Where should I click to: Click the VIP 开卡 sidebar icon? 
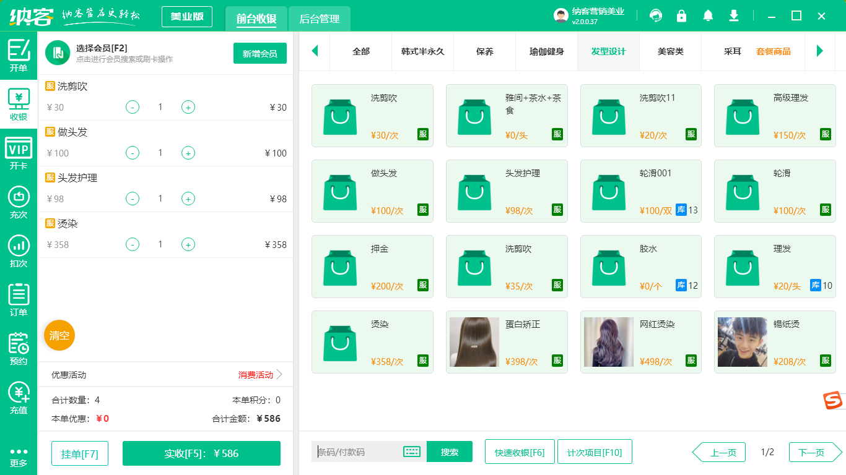[18, 150]
